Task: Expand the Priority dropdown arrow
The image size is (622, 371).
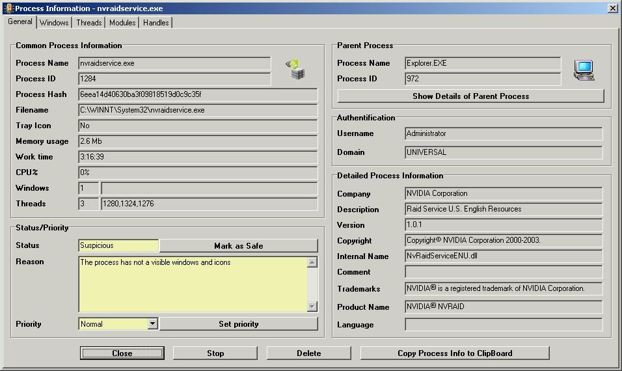Action: click(153, 323)
